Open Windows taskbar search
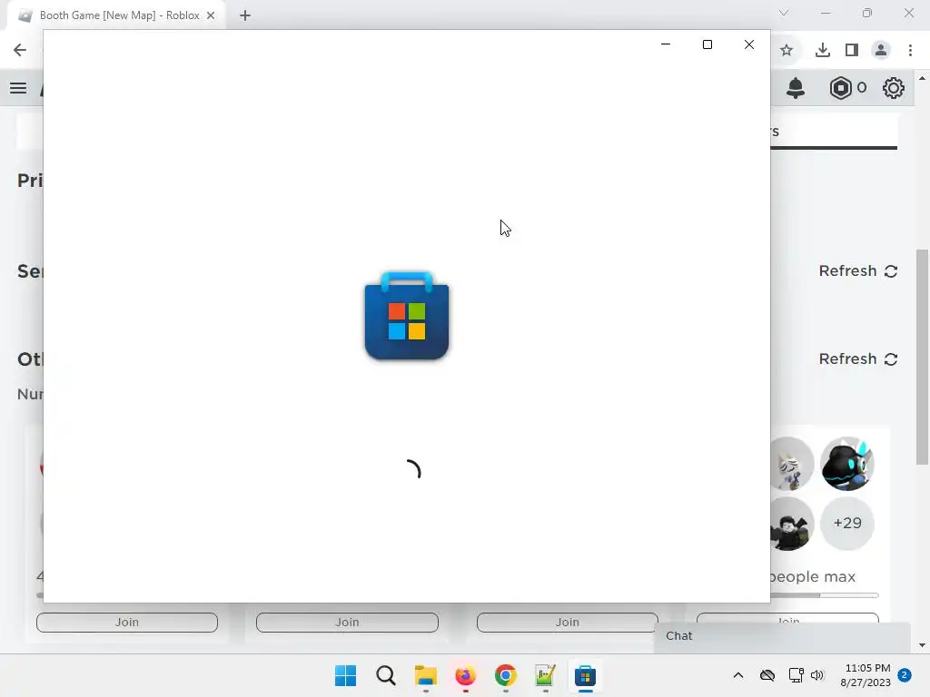930x697 pixels. point(385,675)
